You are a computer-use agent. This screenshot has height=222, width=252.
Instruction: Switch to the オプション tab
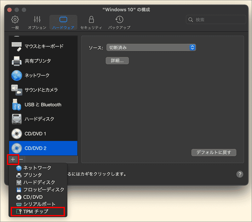click(x=37, y=22)
